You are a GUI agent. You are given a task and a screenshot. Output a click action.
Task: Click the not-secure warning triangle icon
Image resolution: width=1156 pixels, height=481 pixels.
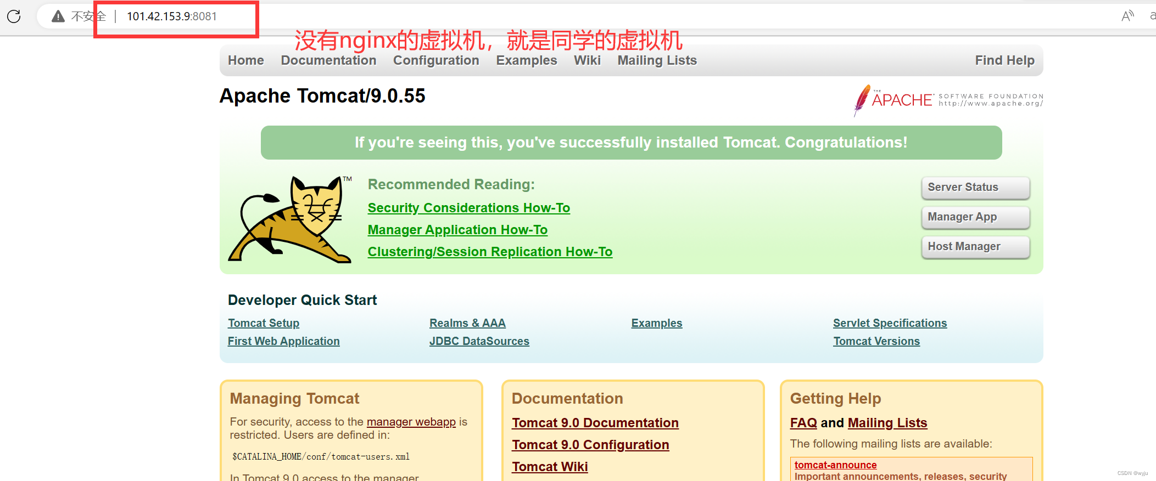point(58,16)
